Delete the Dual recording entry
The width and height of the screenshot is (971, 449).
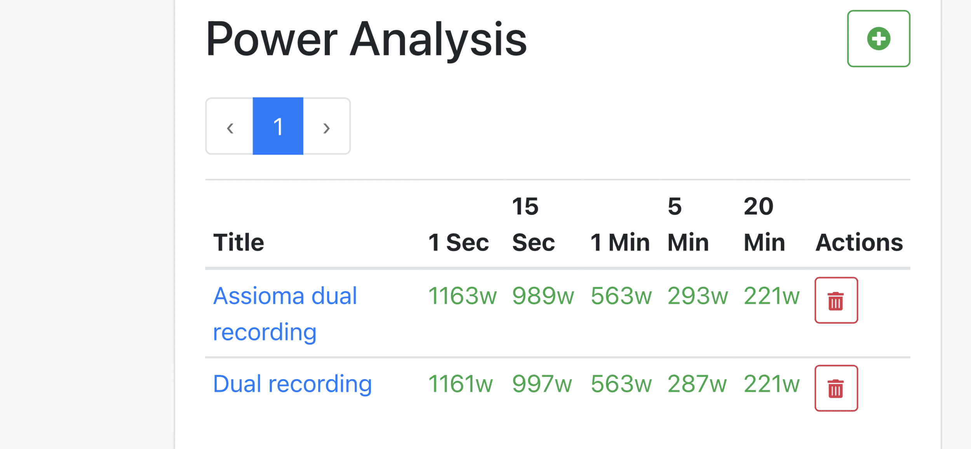tap(836, 388)
